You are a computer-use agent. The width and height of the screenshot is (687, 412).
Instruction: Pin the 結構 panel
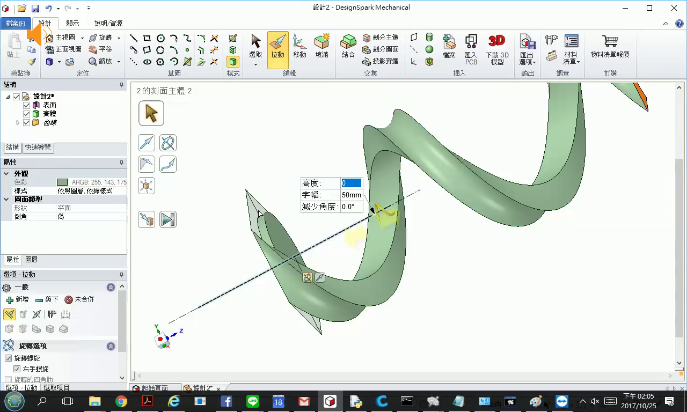pos(121,85)
